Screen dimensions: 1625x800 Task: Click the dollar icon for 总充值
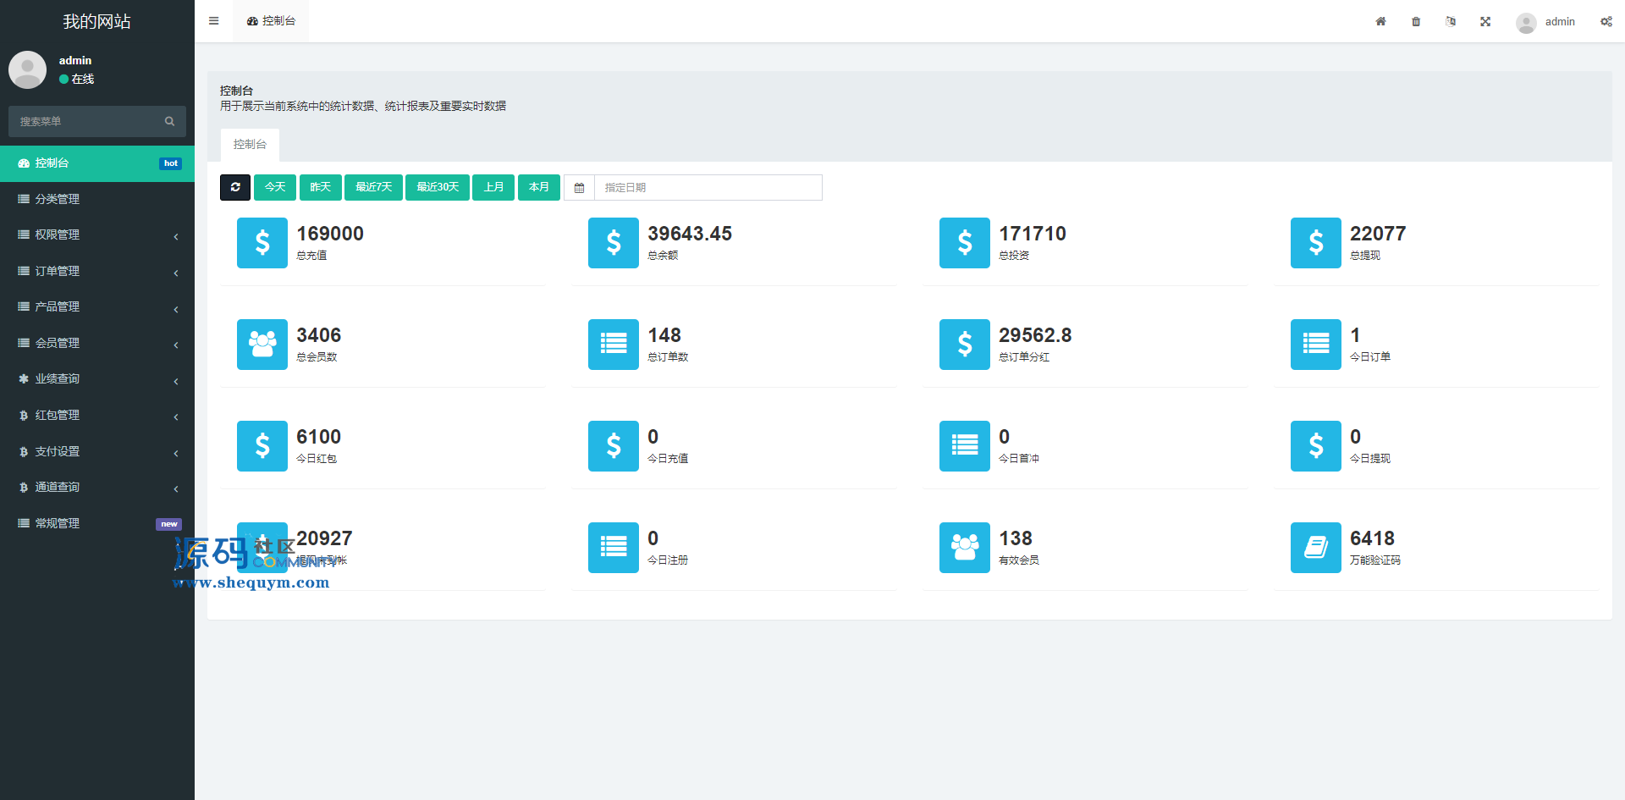coord(262,243)
